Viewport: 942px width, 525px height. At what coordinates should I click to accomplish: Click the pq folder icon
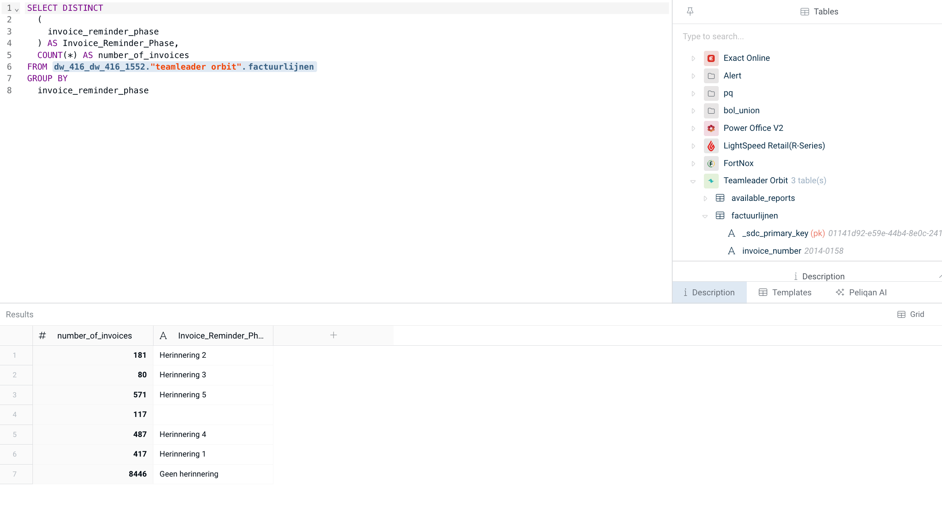pyautogui.click(x=711, y=94)
